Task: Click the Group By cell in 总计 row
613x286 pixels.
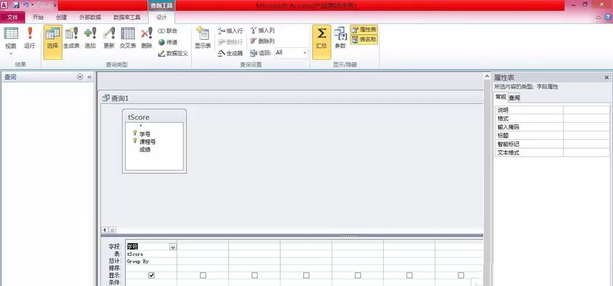Action: pyautogui.click(x=151, y=261)
